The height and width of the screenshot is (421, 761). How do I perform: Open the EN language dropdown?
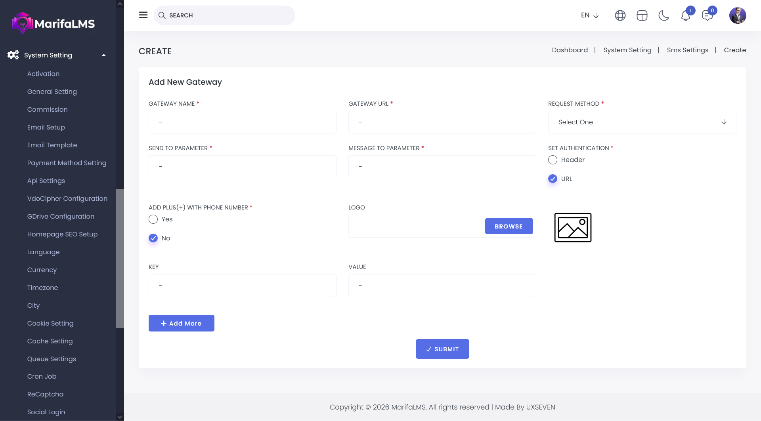pos(589,15)
